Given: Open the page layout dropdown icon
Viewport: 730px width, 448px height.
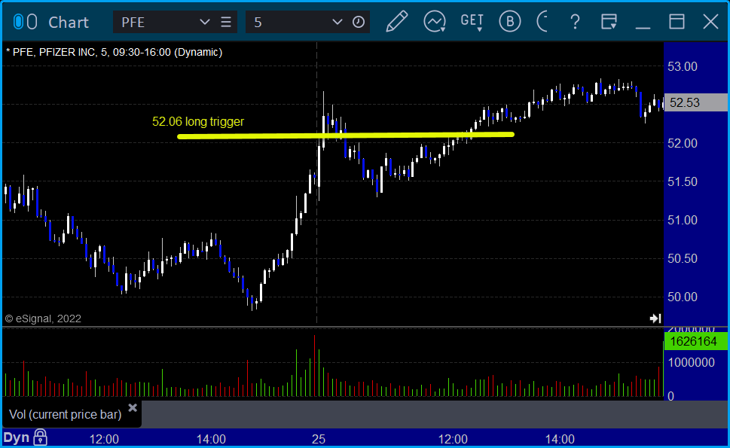Looking at the screenshot, I should pyautogui.click(x=609, y=22).
